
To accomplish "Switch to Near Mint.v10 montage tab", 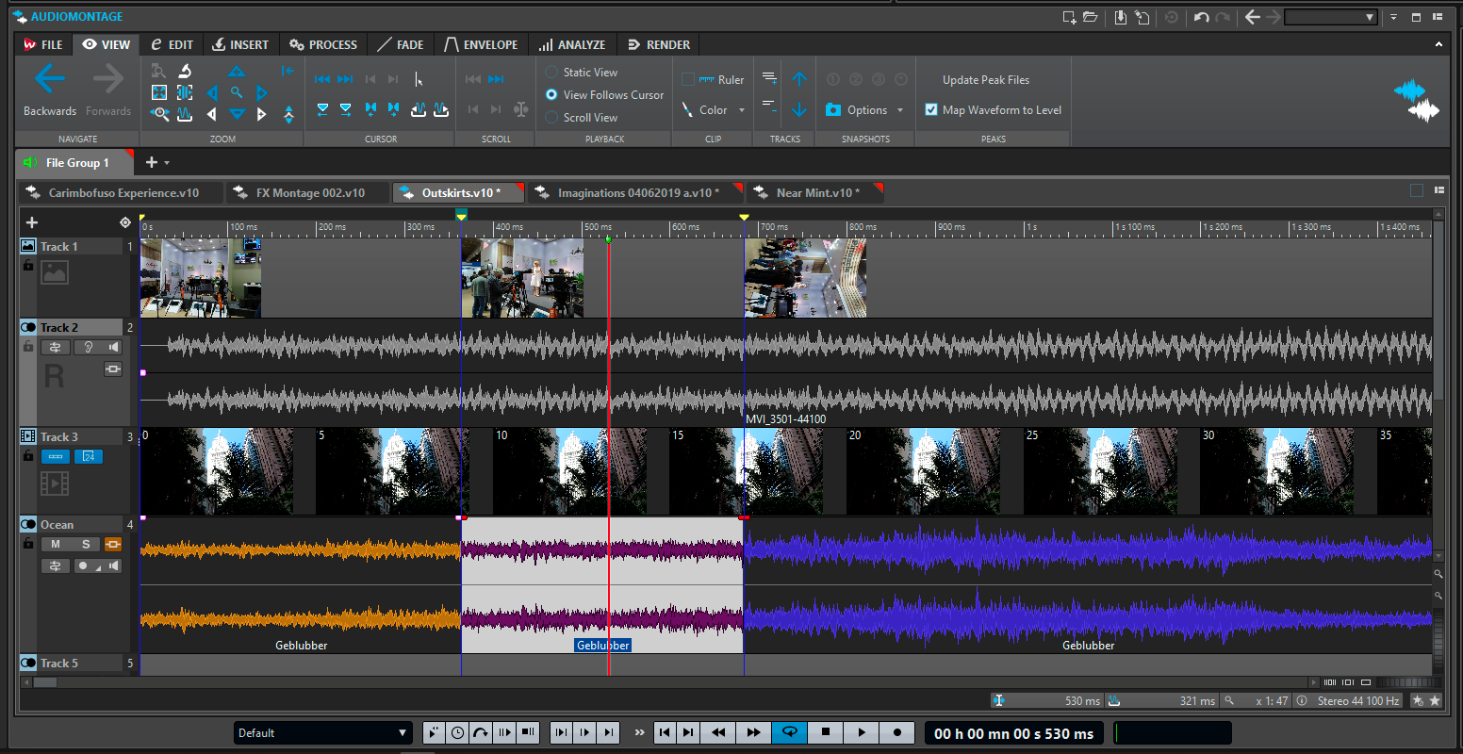I will click(816, 193).
